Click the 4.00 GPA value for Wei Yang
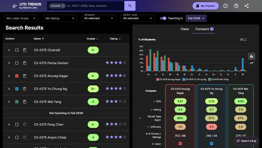 (x=241, y=101)
